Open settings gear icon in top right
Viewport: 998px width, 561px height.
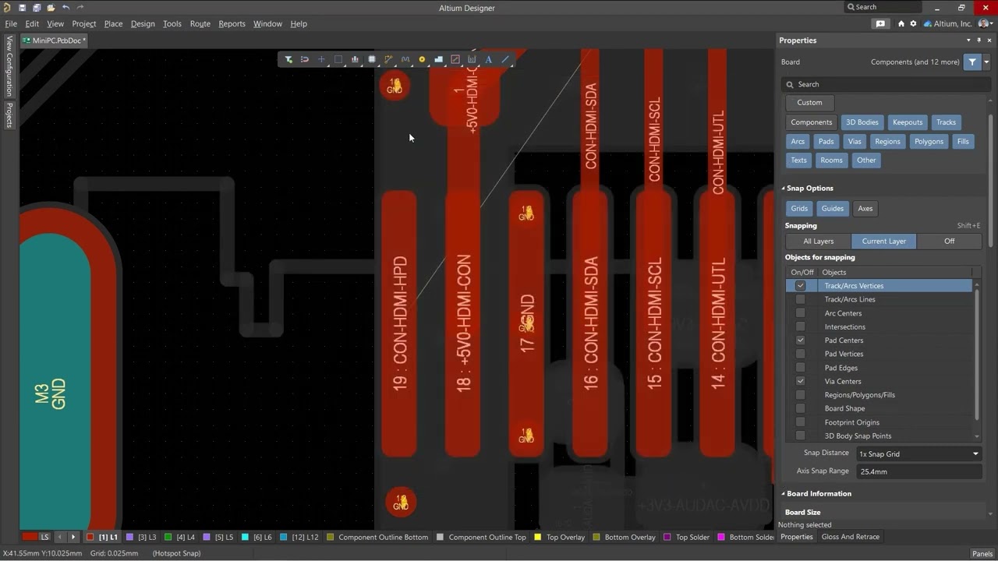913,23
